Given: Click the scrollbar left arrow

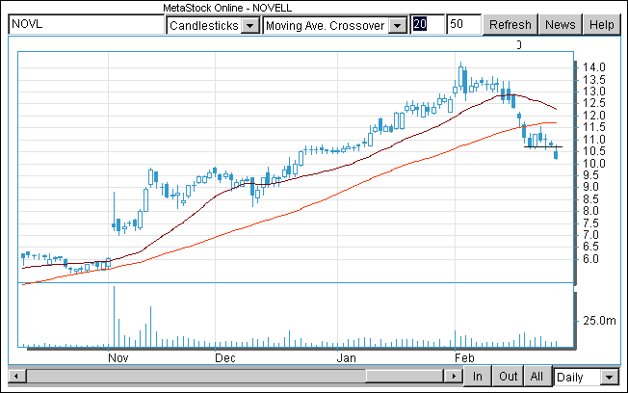Looking at the screenshot, I should [x=16, y=377].
